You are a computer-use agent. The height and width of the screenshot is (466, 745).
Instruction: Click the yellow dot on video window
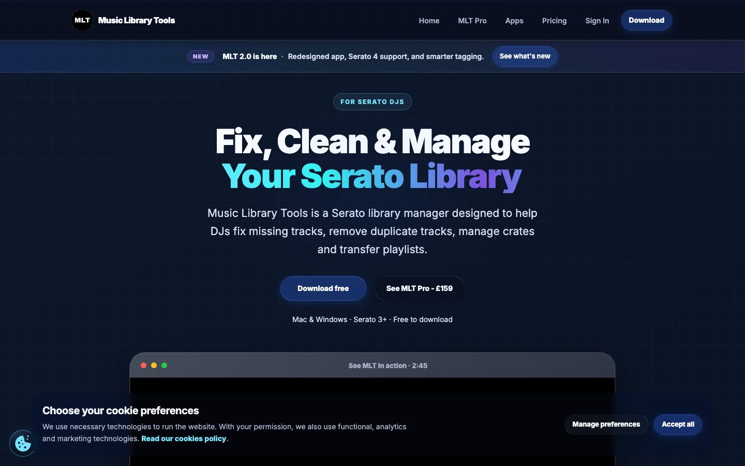point(154,366)
